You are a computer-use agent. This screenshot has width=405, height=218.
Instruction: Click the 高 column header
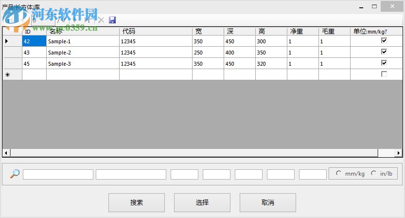[271, 31]
